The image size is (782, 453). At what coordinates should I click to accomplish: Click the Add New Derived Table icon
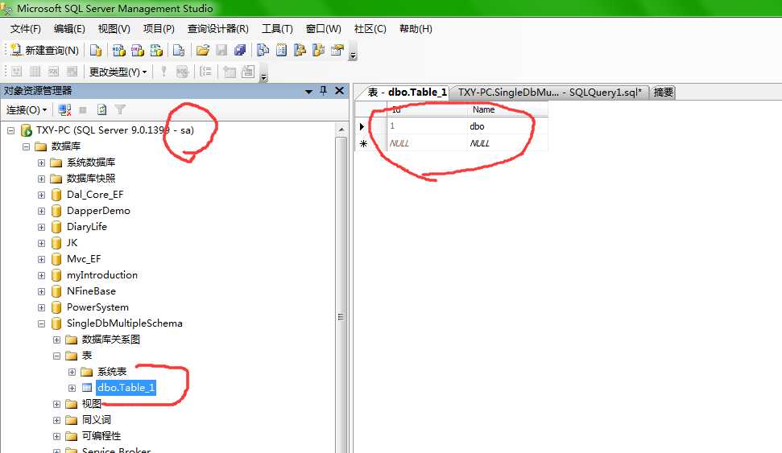(x=248, y=72)
